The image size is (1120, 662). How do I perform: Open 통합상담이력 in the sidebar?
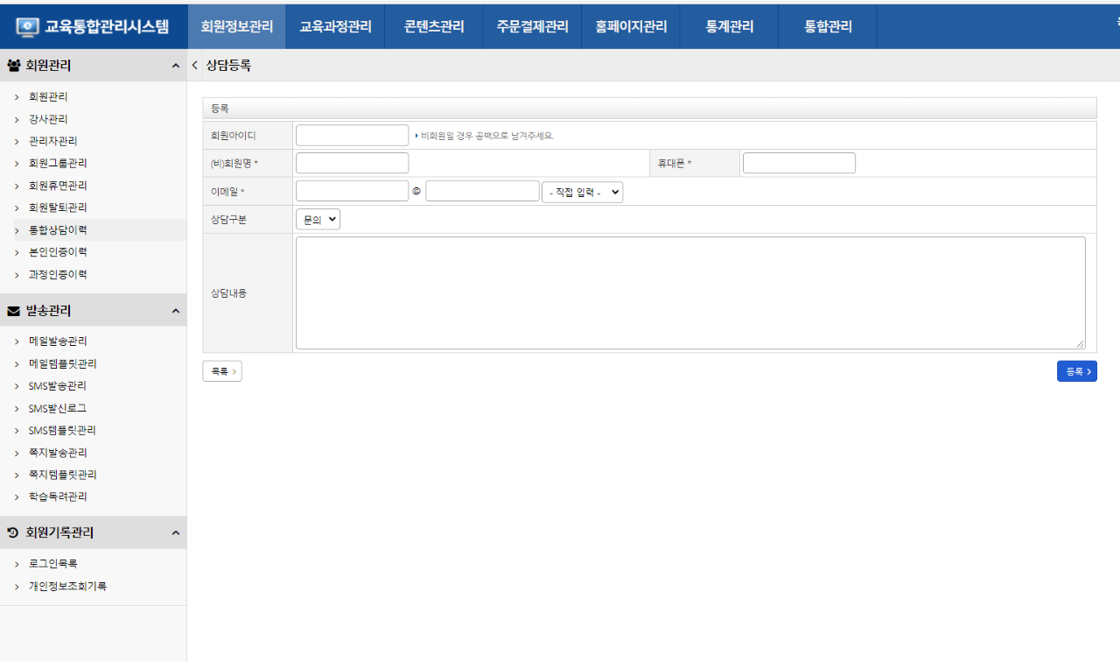(58, 229)
